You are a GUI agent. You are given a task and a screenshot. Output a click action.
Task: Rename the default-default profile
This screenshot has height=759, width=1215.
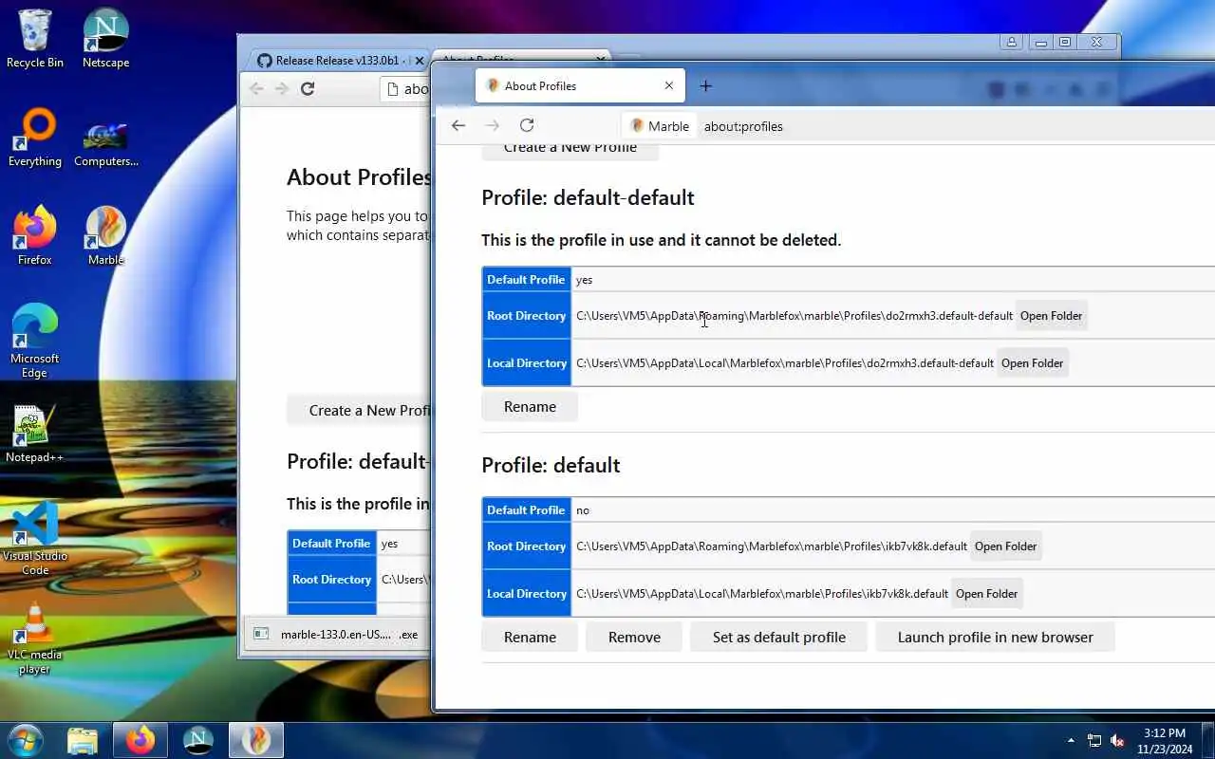530,407
